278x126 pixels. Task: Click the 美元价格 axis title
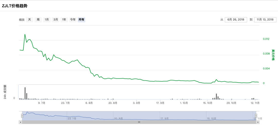pos(273,55)
